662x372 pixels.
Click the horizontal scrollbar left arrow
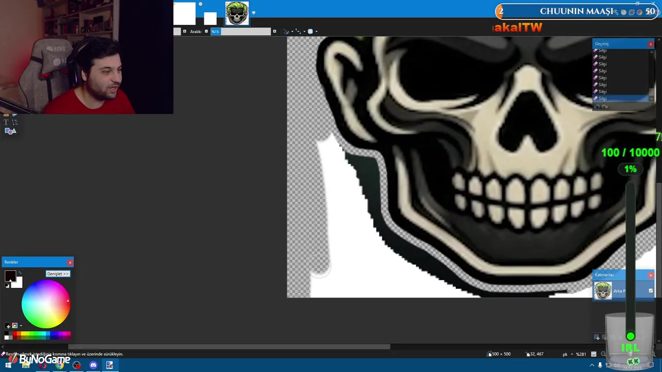click(3, 347)
